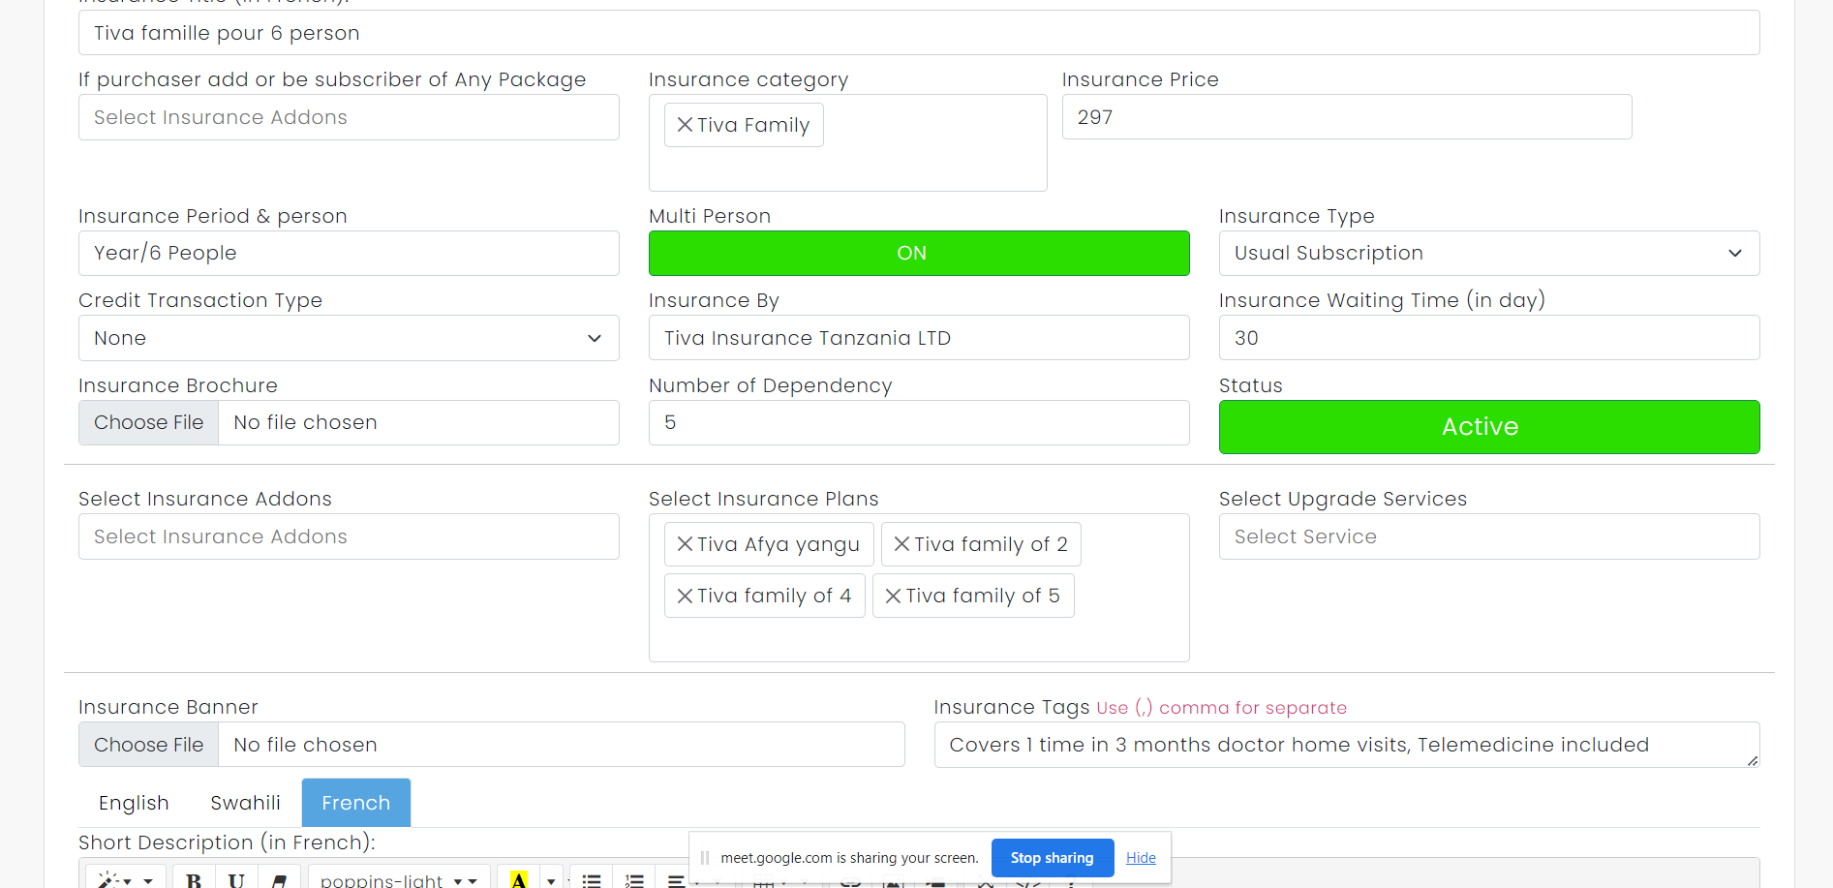Remove Tiva family of 2 plan
Viewport: 1833px width, 888px height.
(x=901, y=544)
